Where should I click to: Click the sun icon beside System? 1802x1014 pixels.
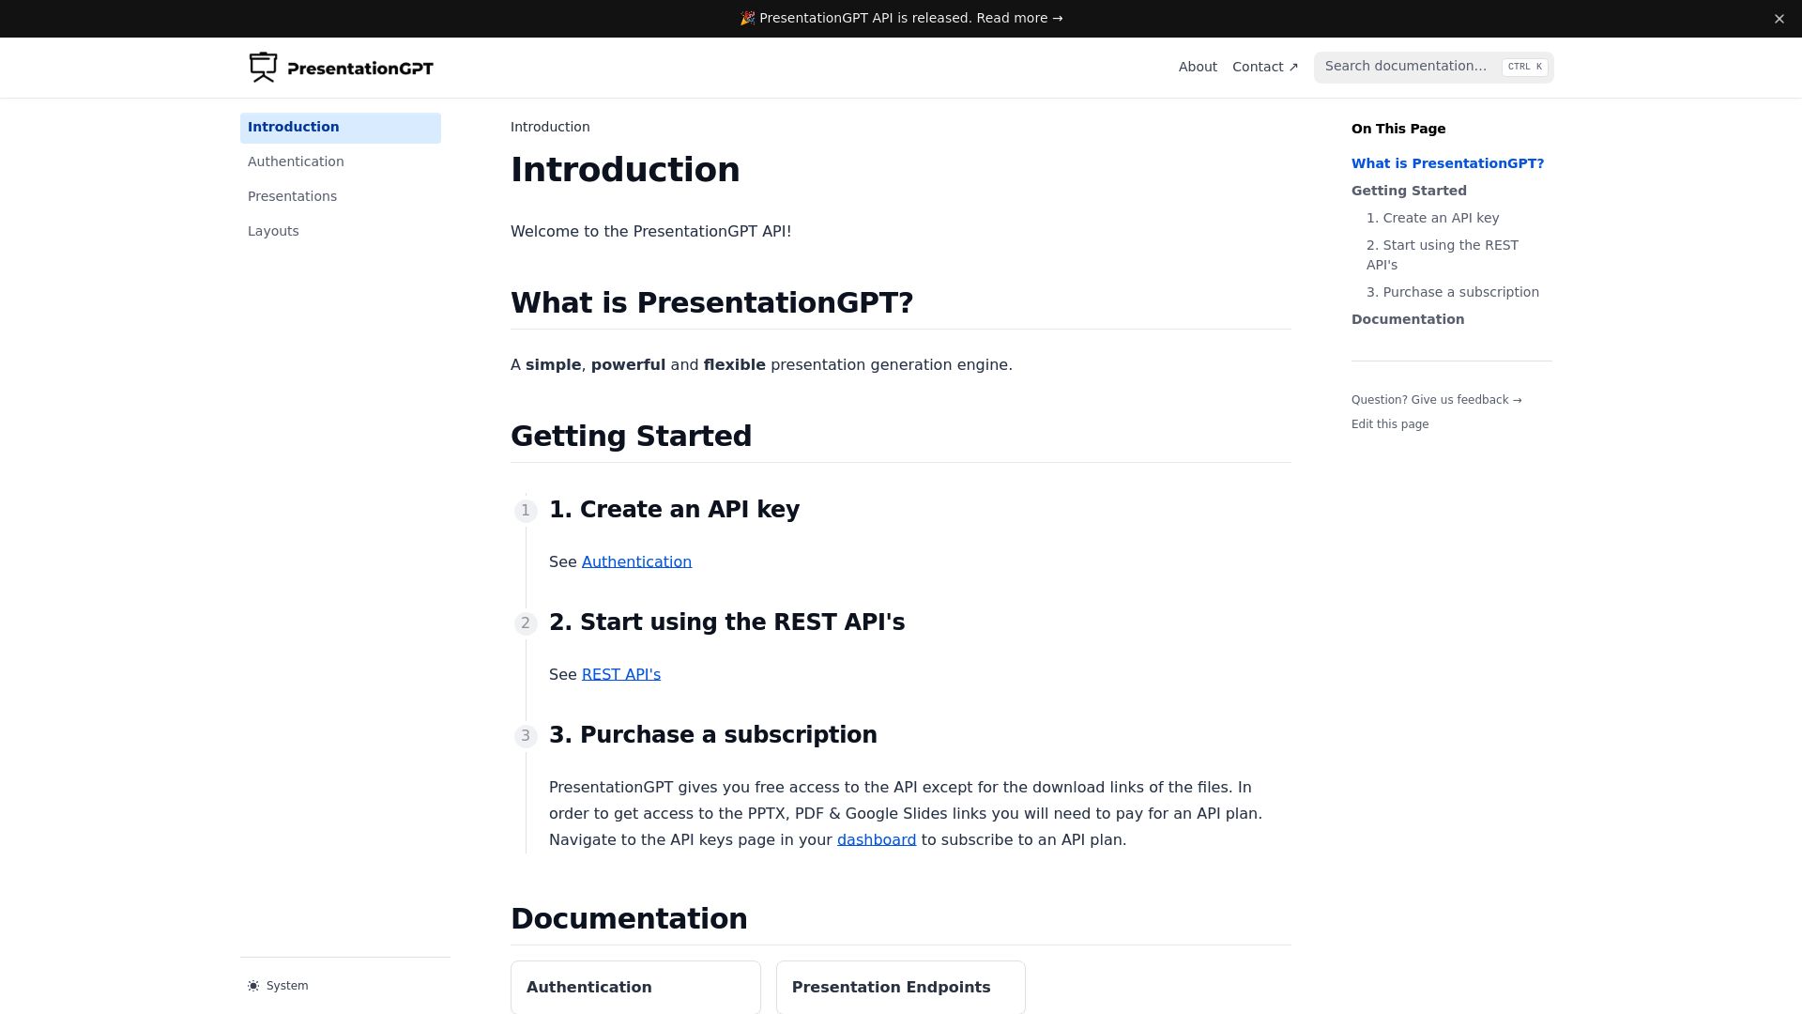252,985
